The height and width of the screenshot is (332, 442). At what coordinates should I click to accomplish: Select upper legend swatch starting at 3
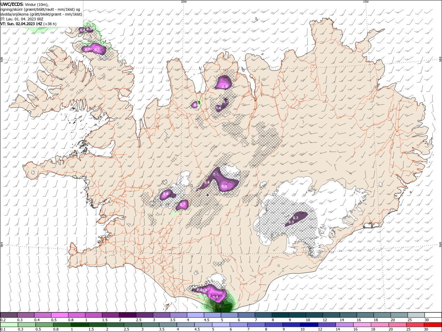tap(162, 315)
